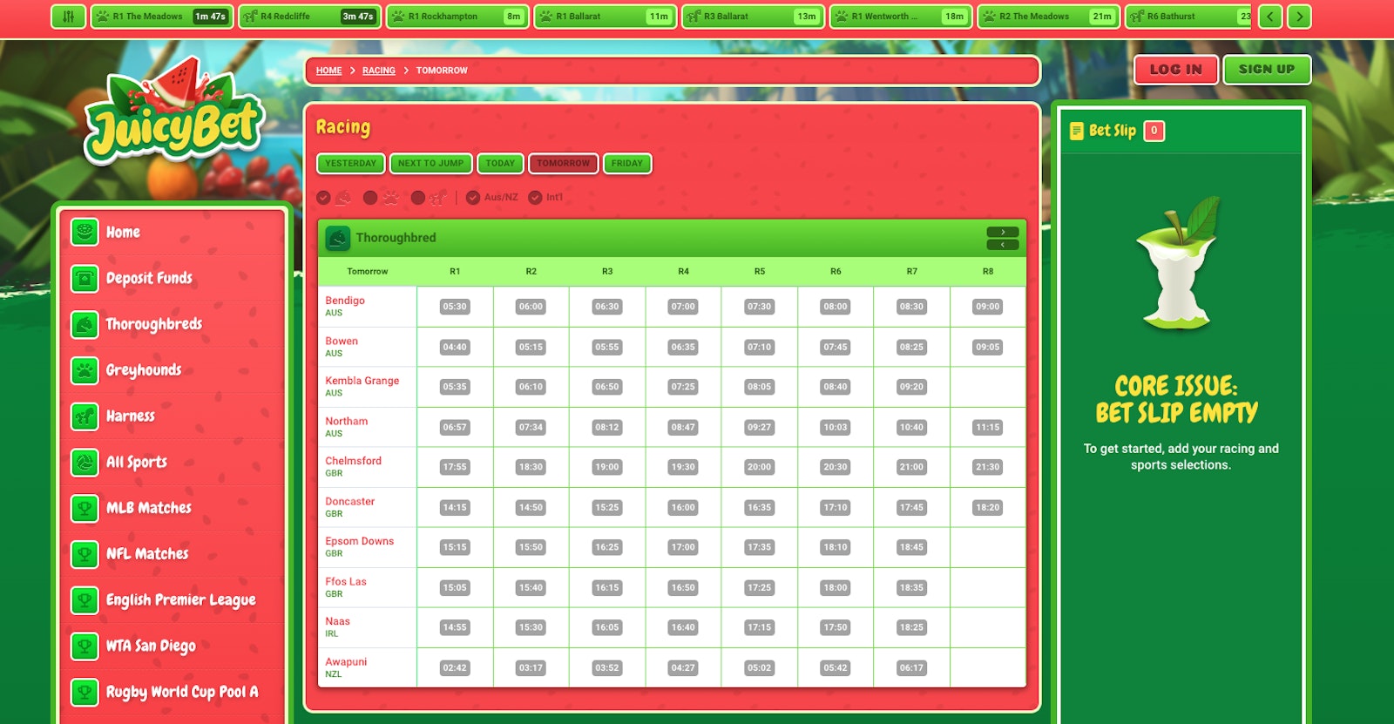Click the Log In button

(1175, 70)
